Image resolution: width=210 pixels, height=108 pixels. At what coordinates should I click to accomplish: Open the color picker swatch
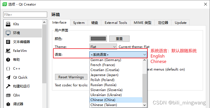point(98,39)
